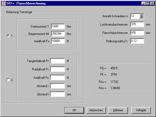Click the Abstand l input field

point(57,94)
